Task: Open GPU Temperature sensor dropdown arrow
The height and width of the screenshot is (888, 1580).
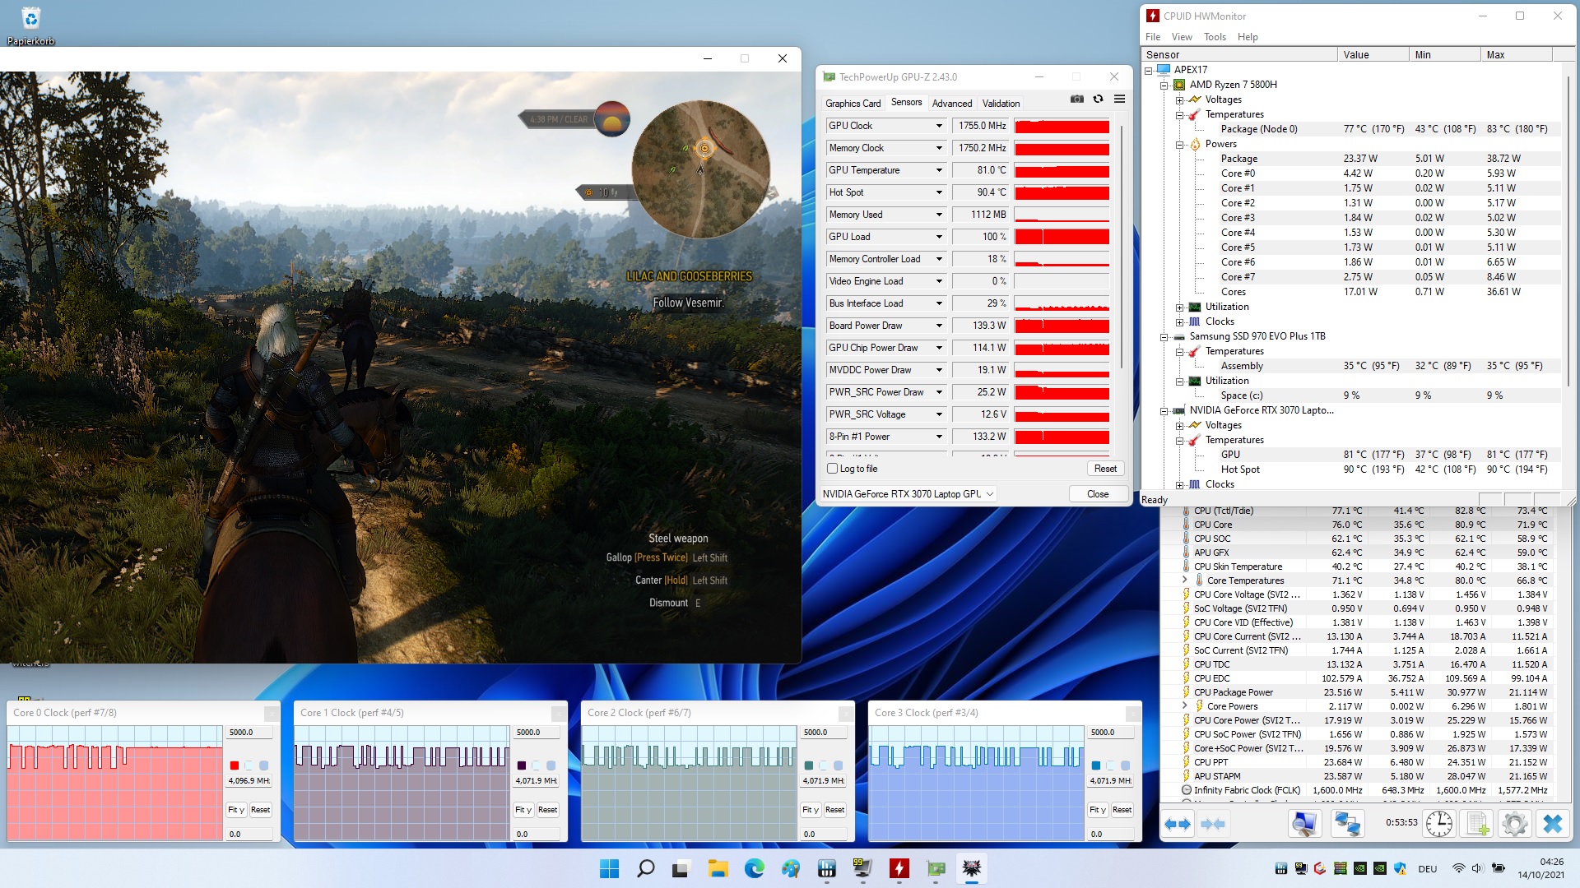Action: tap(939, 170)
